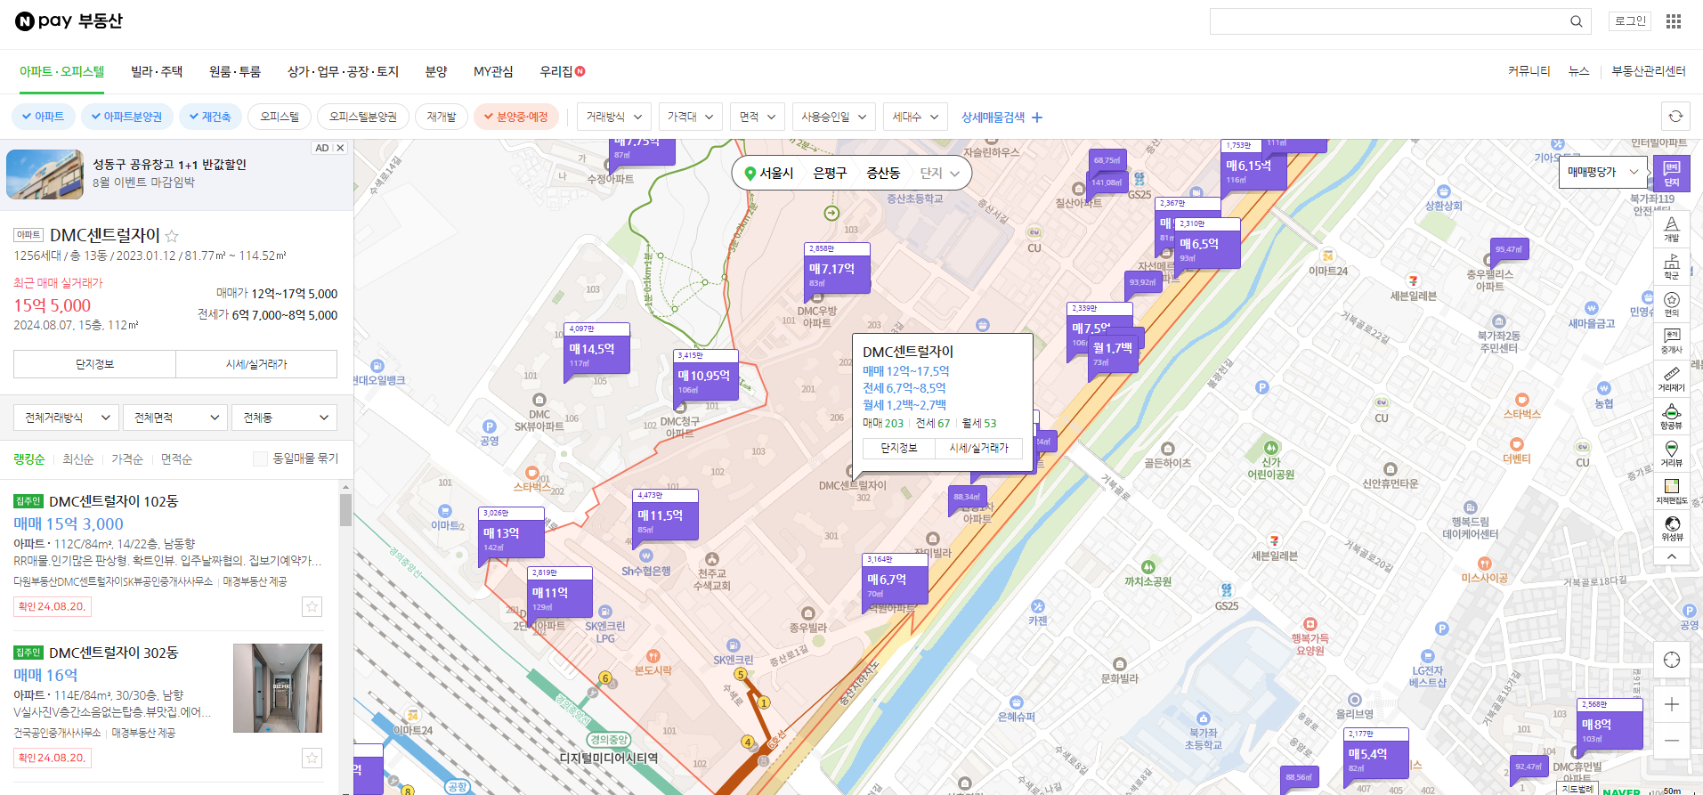The image size is (1703, 795).
Task: Open the 사용승인일 dropdown
Action: click(x=834, y=117)
